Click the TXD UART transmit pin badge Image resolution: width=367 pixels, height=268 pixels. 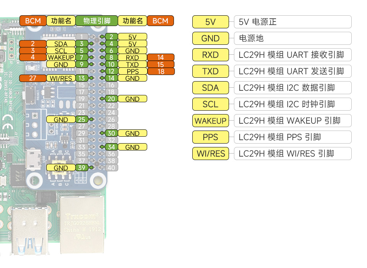pyautogui.click(x=210, y=71)
